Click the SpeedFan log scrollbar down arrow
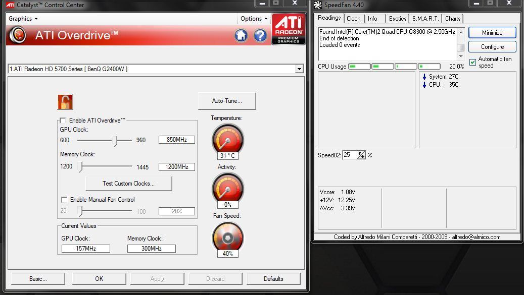 pyautogui.click(x=461, y=56)
